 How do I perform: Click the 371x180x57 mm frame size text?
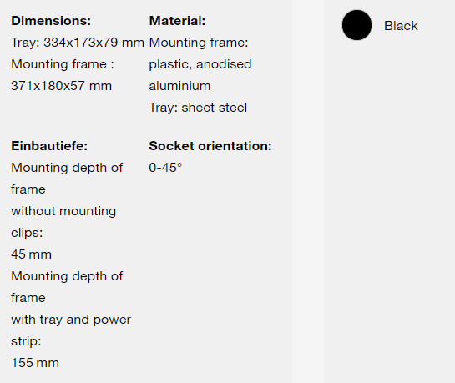pyautogui.click(x=61, y=86)
